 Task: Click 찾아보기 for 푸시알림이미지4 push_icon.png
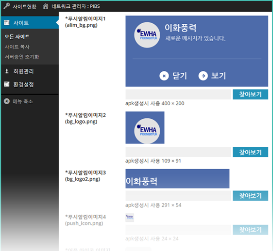pos(250,230)
